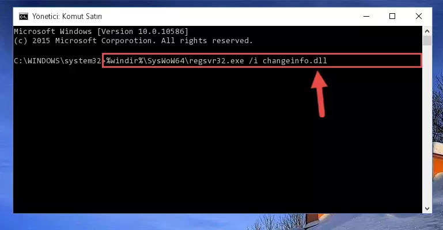Maximize the Komut Satırı window

click(392, 16)
